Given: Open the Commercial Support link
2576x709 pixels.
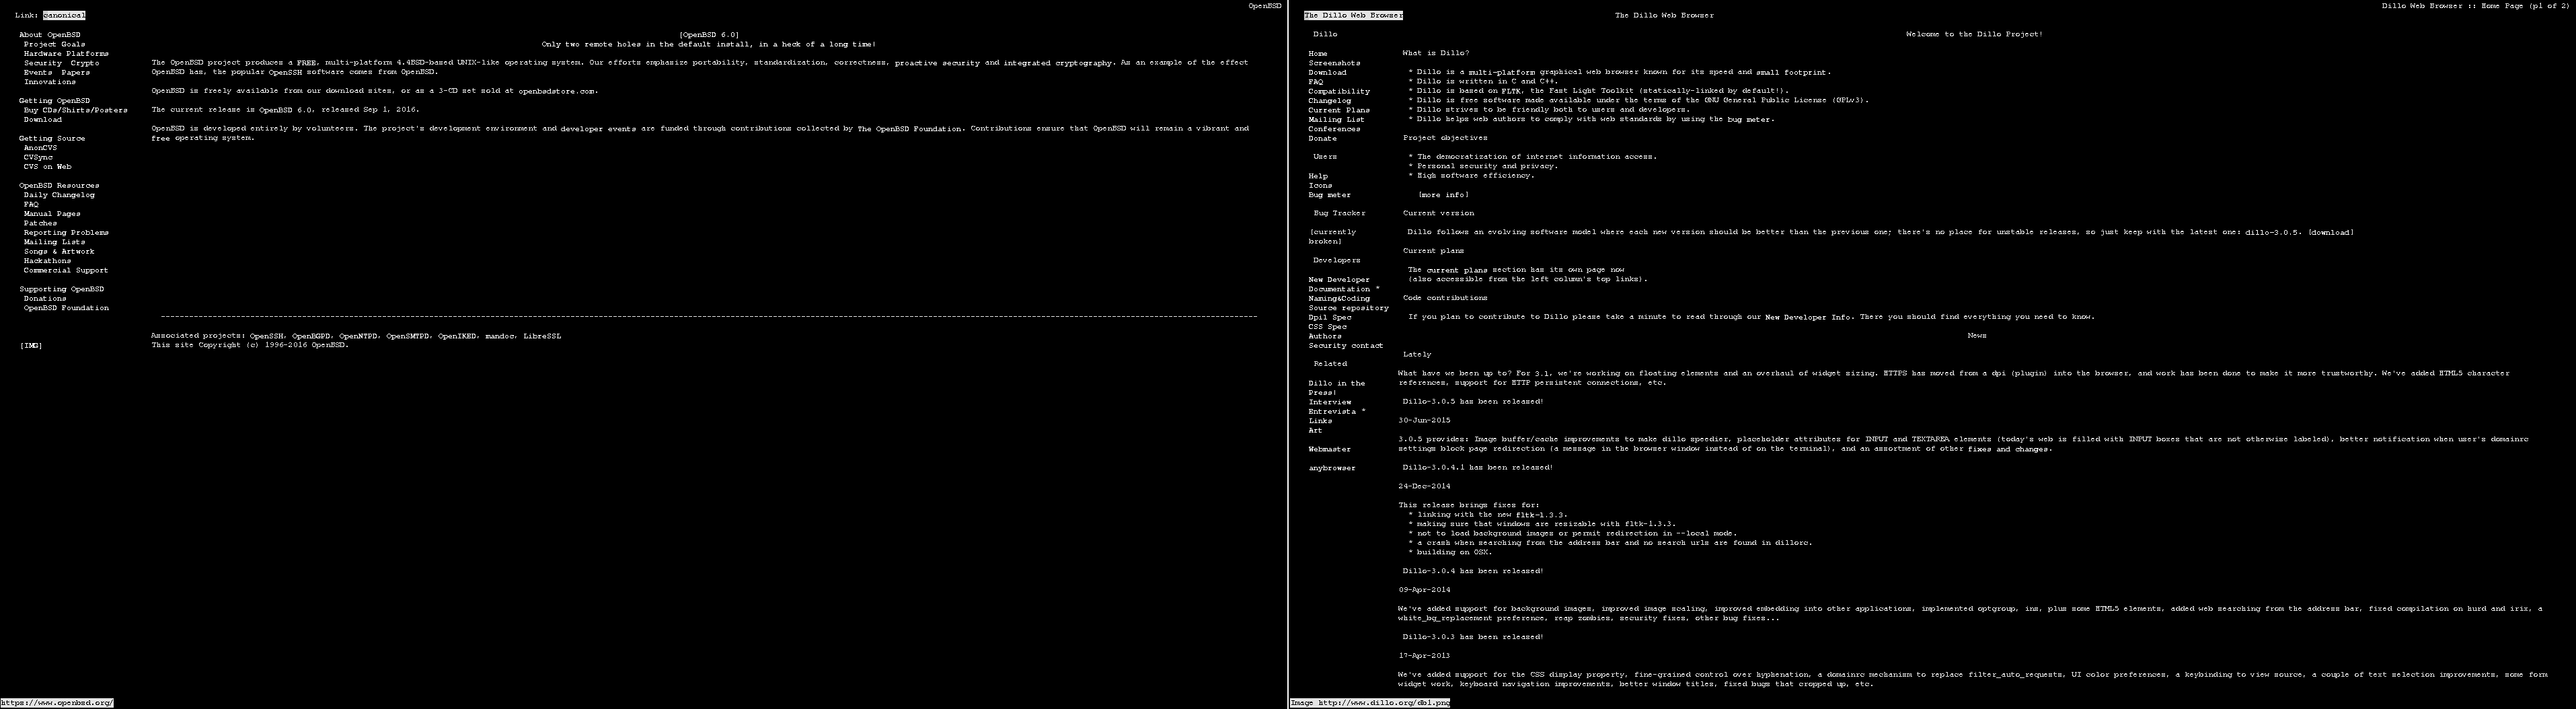Looking at the screenshot, I should click(x=66, y=270).
